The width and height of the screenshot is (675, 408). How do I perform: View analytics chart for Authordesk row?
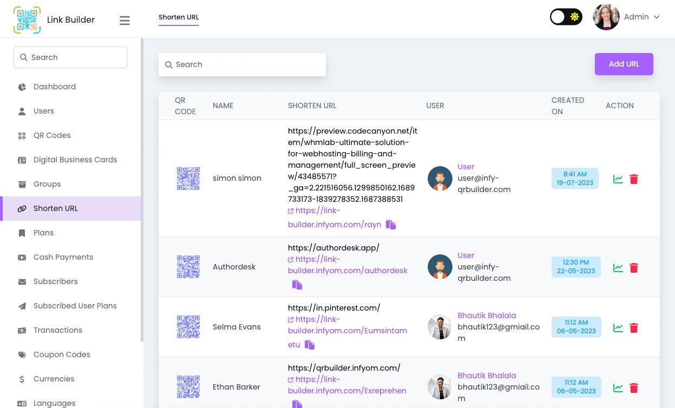618,268
